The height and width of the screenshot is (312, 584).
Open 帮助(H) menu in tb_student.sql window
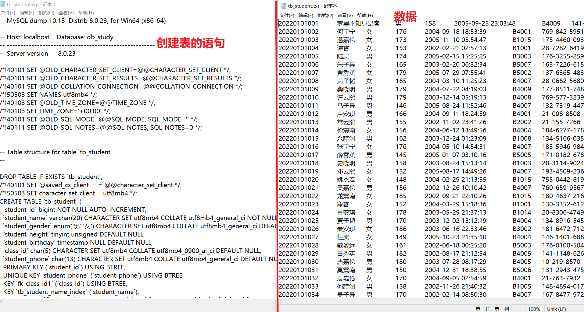point(86,12)
